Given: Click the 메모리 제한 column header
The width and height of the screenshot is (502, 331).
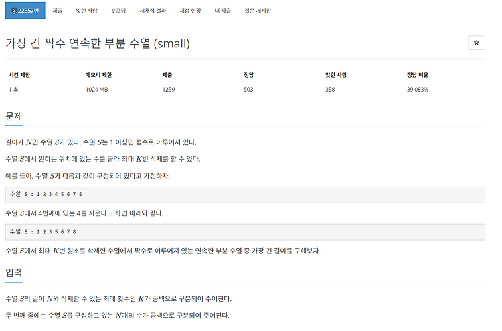Looking at the screenshot, I should tap(98, 75).
